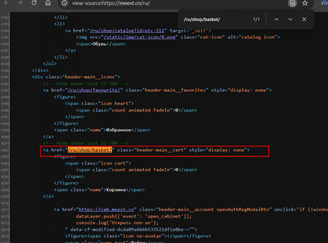Click the text Избранное on line 4199
The height and width of the screenshot is (243, 328).
pos(119,130)
